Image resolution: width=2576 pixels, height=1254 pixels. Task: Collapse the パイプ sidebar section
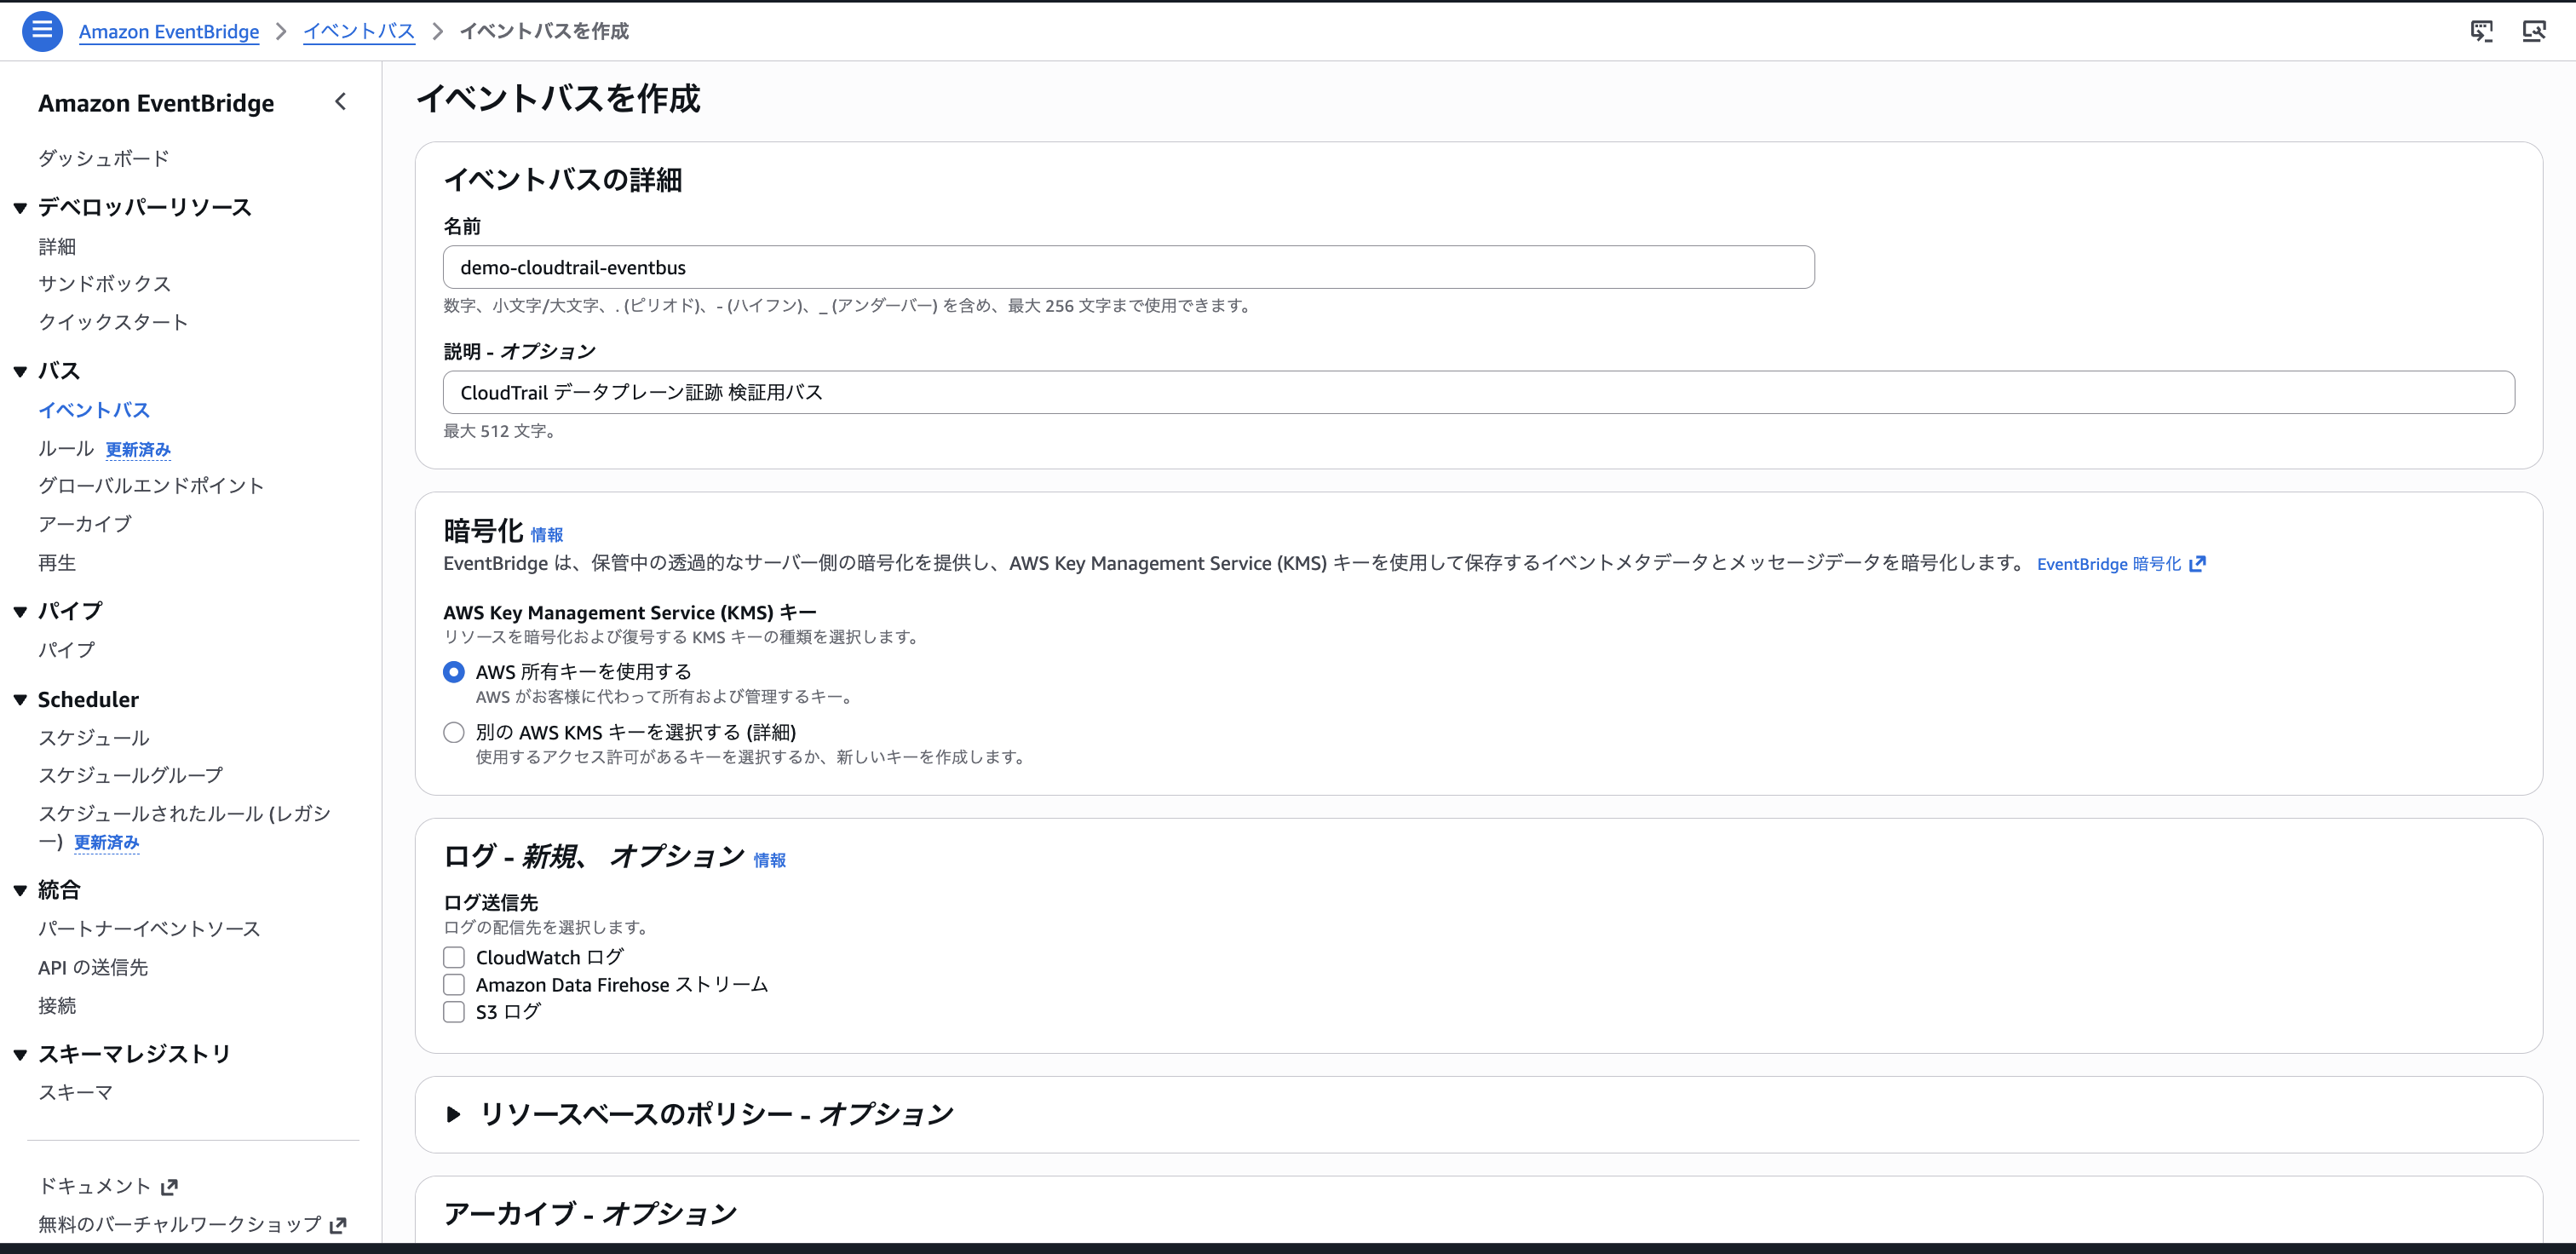pyautogui.click(x=20, y=612)
